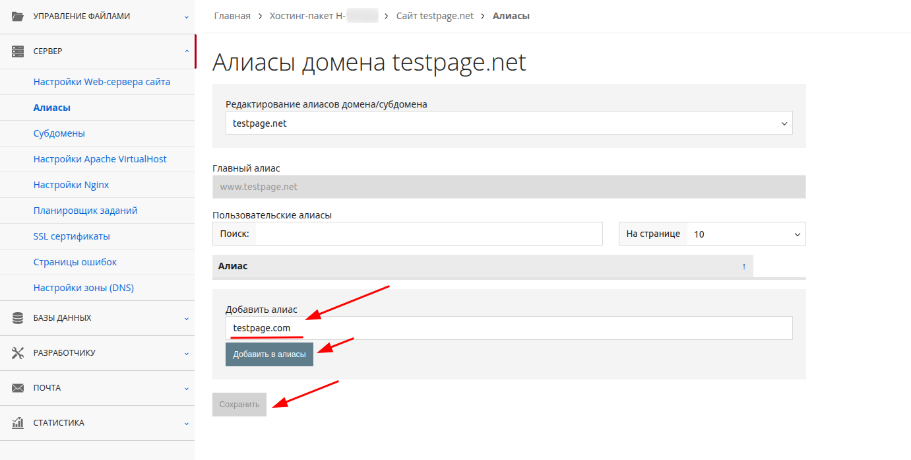
Task: Go to Субдомены in sidebar
Action: (x=59, y=133)
